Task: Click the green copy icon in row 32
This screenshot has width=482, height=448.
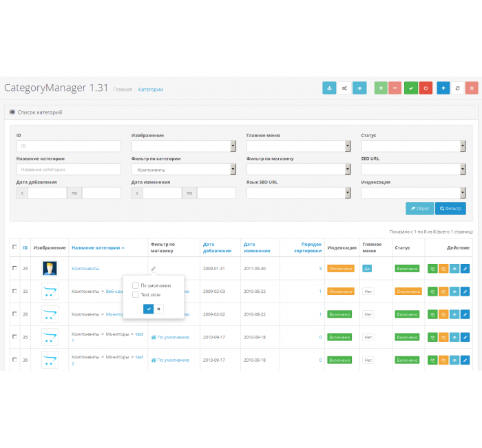Action: 432,292
